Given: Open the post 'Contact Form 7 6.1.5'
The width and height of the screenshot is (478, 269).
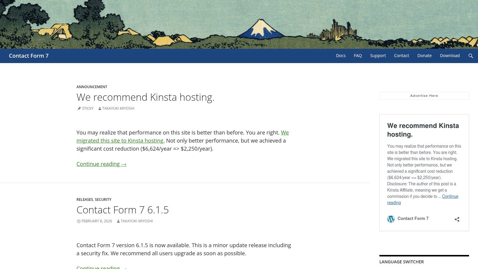Looking at the screenshot, I should [122, 210].
